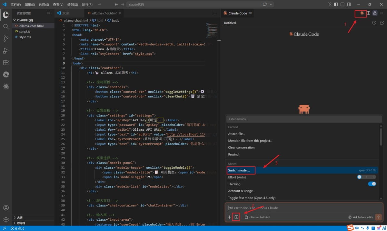The height and width of the screenshot is (231, 387).
Task: Open the 文件(F) menu
Action: pos(15,5)
